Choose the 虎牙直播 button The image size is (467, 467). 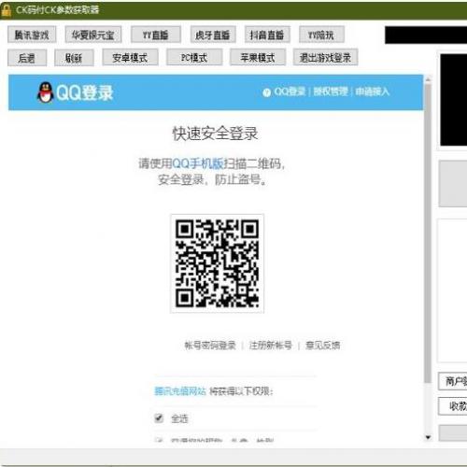213,35
